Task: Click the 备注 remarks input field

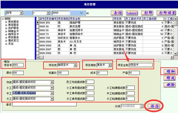Action: point(44,104)
